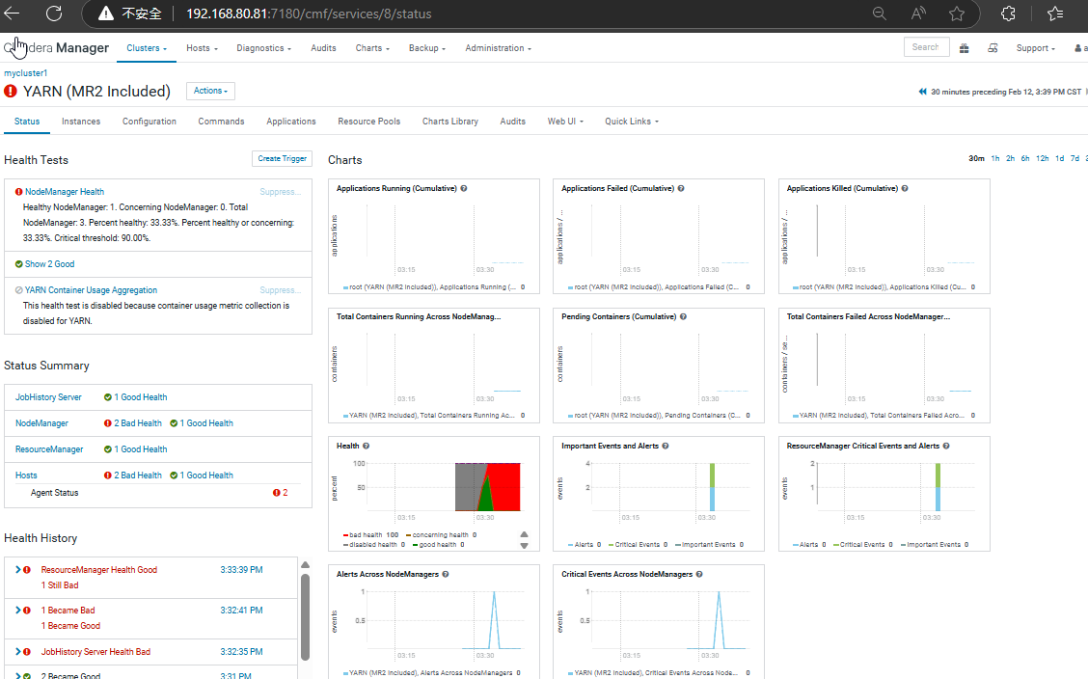Click the browser address bar URL
The height and width of the screenshot is (679, 1088).
tap(309, 14)
